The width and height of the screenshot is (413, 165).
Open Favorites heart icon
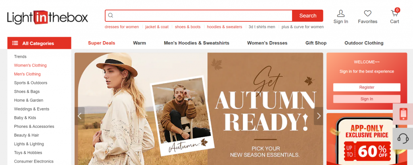[367, 13]
